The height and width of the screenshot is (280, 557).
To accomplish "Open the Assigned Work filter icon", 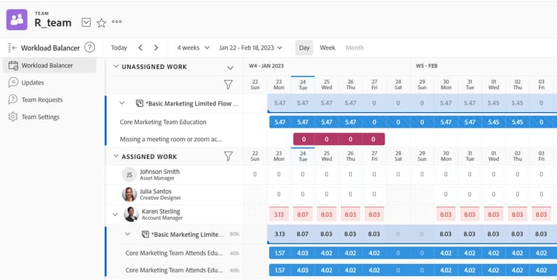I will (x=228, y=156).
